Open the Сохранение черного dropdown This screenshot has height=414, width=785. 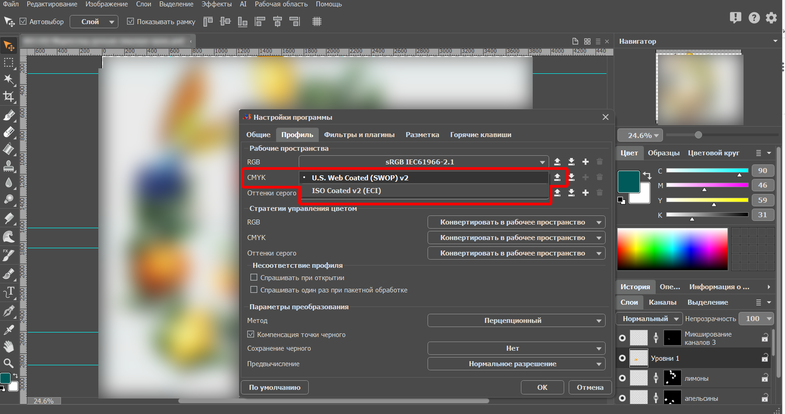click(516, 349)
